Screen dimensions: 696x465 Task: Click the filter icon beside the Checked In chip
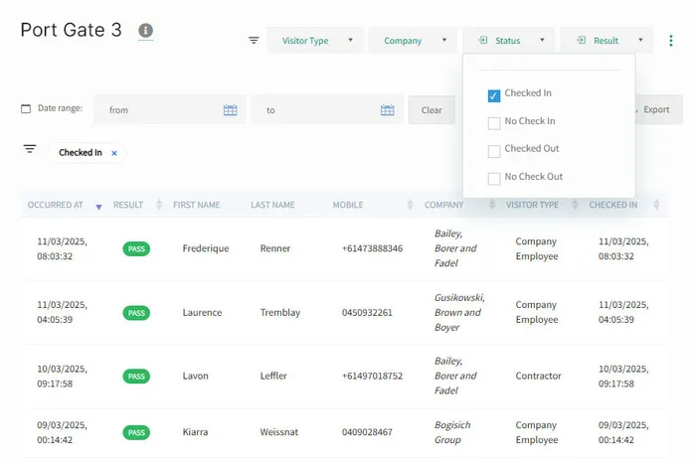click(30, 149)
